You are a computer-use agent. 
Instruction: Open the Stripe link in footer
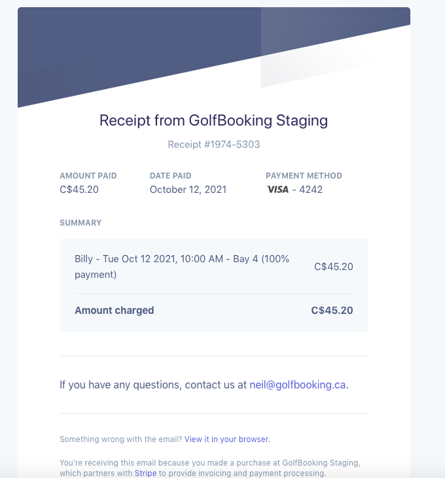click(145, 473)
